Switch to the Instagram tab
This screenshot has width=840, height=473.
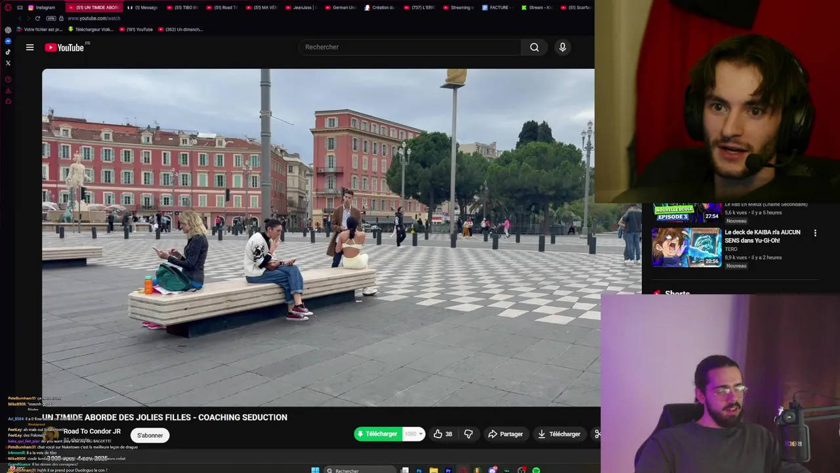click(42, 7)
